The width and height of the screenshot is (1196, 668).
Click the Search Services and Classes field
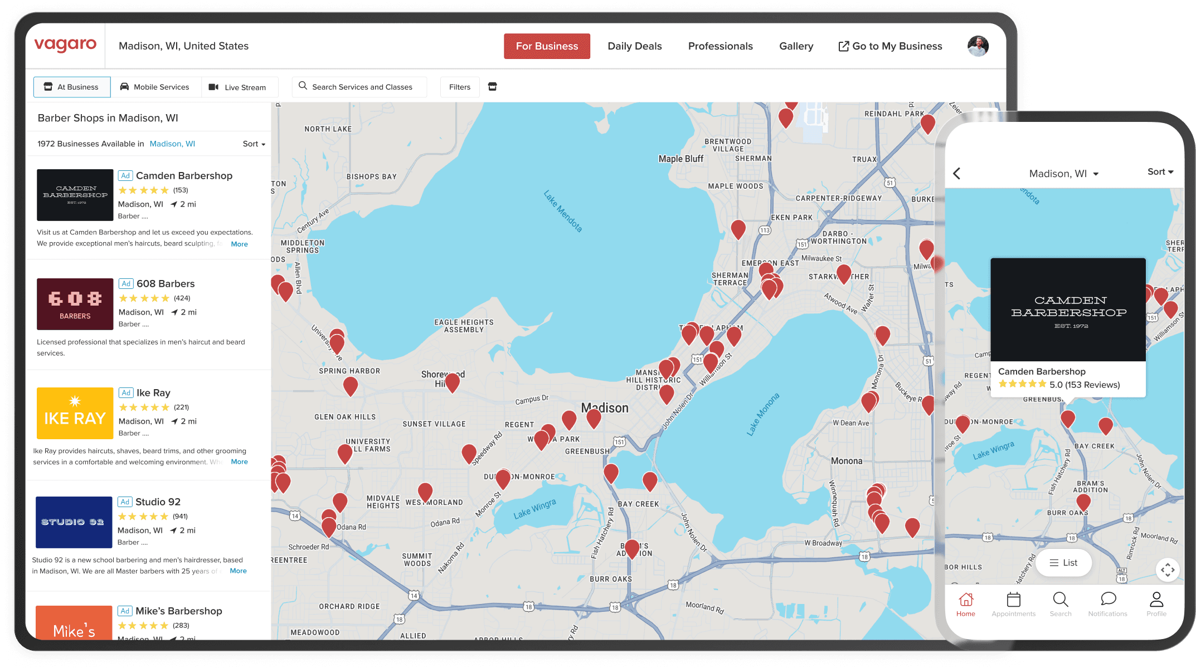click(359, 87)
